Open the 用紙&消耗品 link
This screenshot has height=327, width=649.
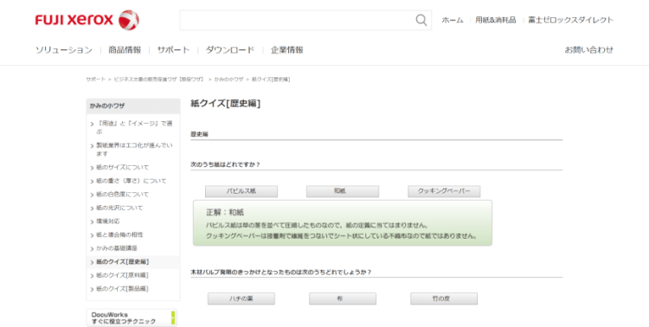(x=496, y=20)
